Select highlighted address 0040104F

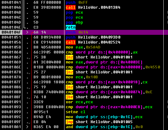11,32
